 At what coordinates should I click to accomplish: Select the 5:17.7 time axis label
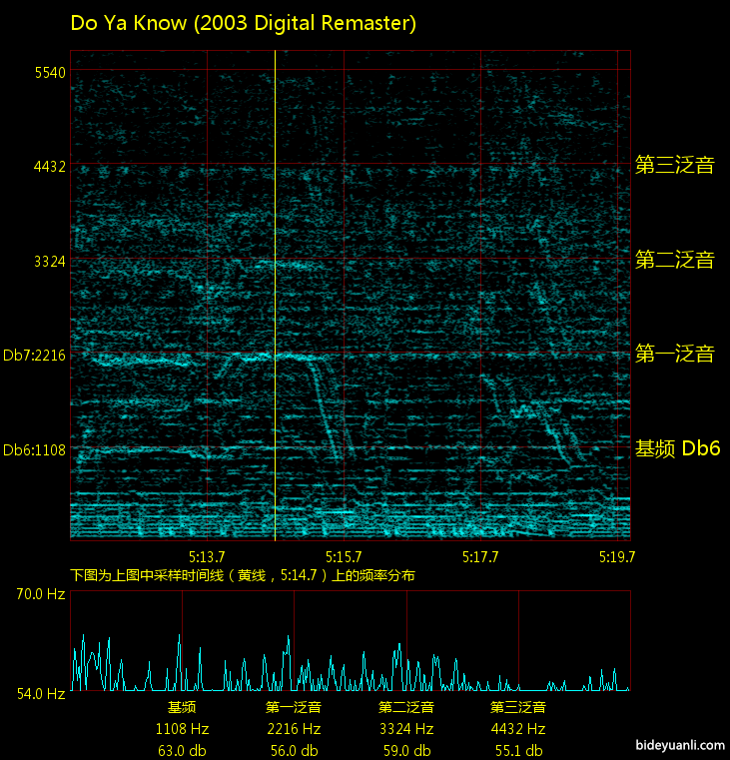[480, 556]
